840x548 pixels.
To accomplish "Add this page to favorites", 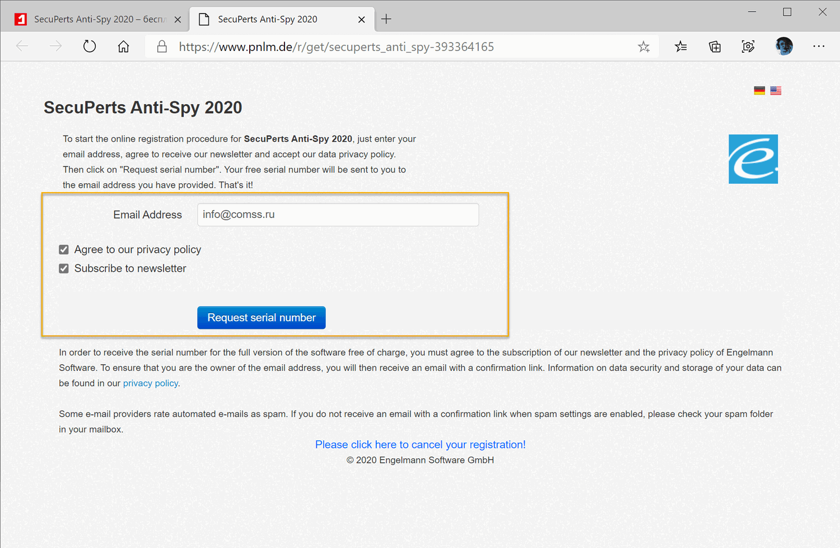I will [643, 47].
